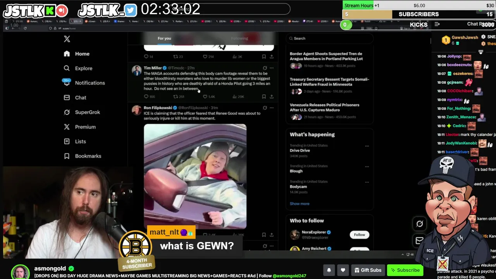
Task: Follow NoraExplorer
Action: pos(359,235)
